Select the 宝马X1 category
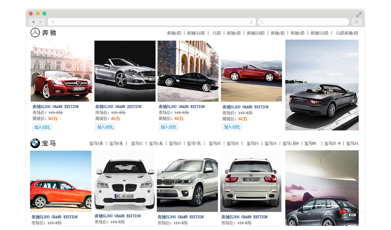Screen dimensions: 391x230 (x=137, y=144)
